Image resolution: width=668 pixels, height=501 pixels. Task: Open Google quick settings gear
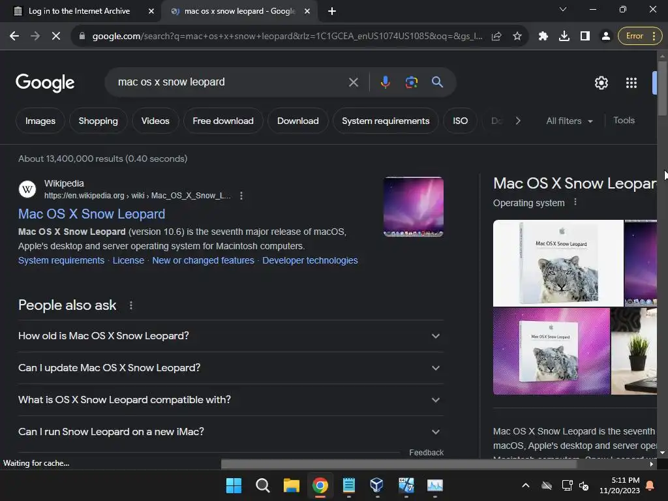click(601, 83)
